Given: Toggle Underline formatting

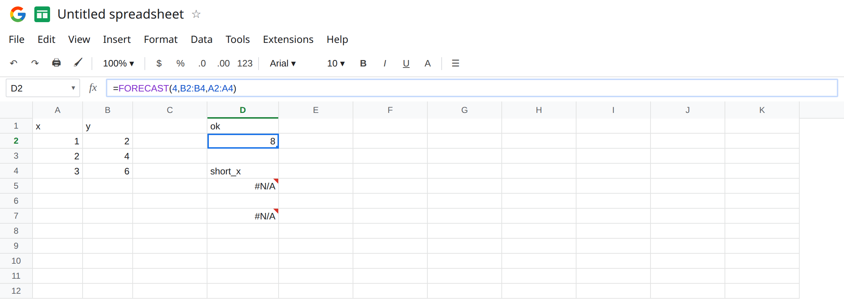Looking at the screenshot, I should click(406, 64).
